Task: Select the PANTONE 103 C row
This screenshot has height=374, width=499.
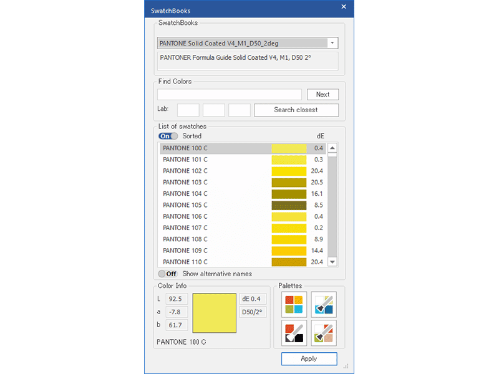Action: [243, 183]
